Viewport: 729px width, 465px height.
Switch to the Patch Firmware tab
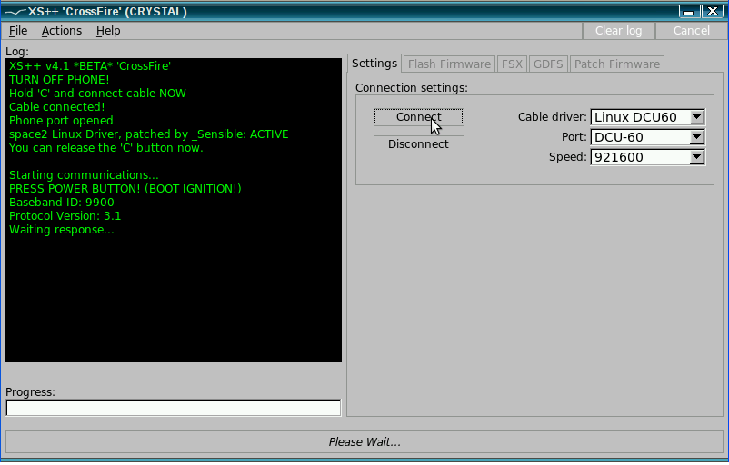click(x=617, y=64)
